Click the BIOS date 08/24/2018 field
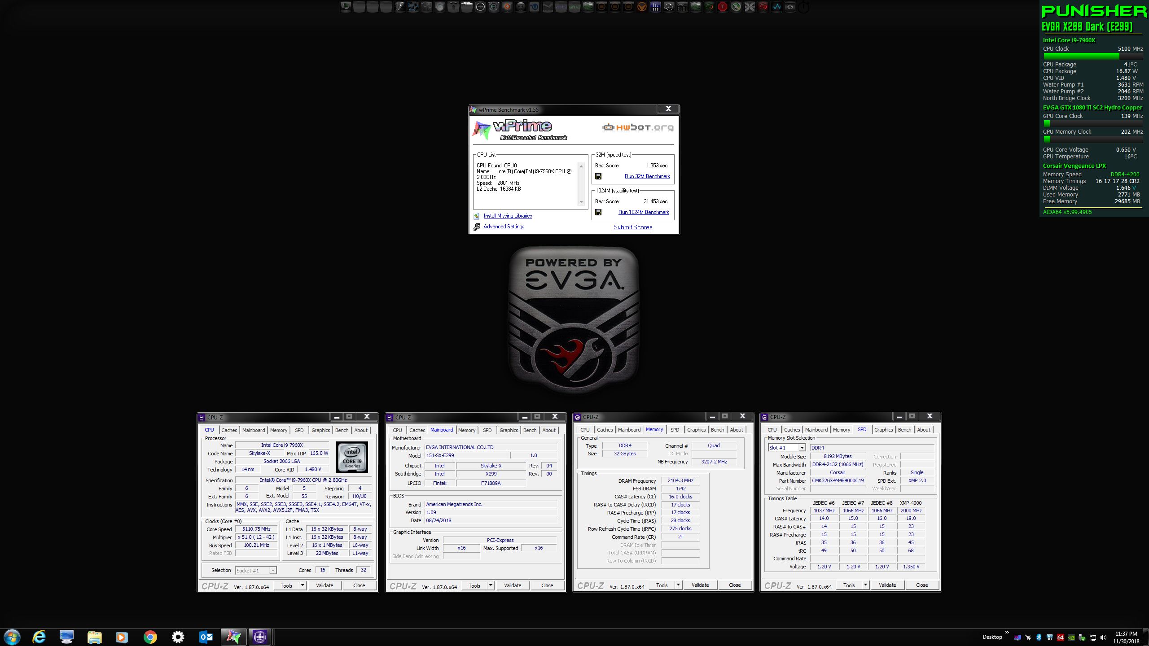The image size is (1149, 646). coord(491,520)
